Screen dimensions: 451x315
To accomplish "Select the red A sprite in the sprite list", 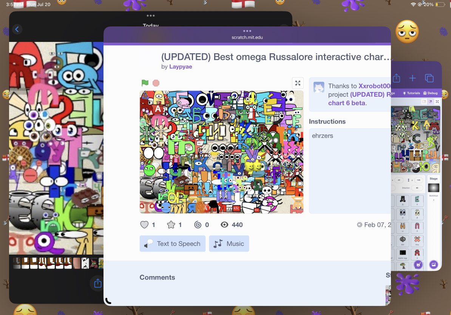I will pyautogui.click(x=417, y=254).
